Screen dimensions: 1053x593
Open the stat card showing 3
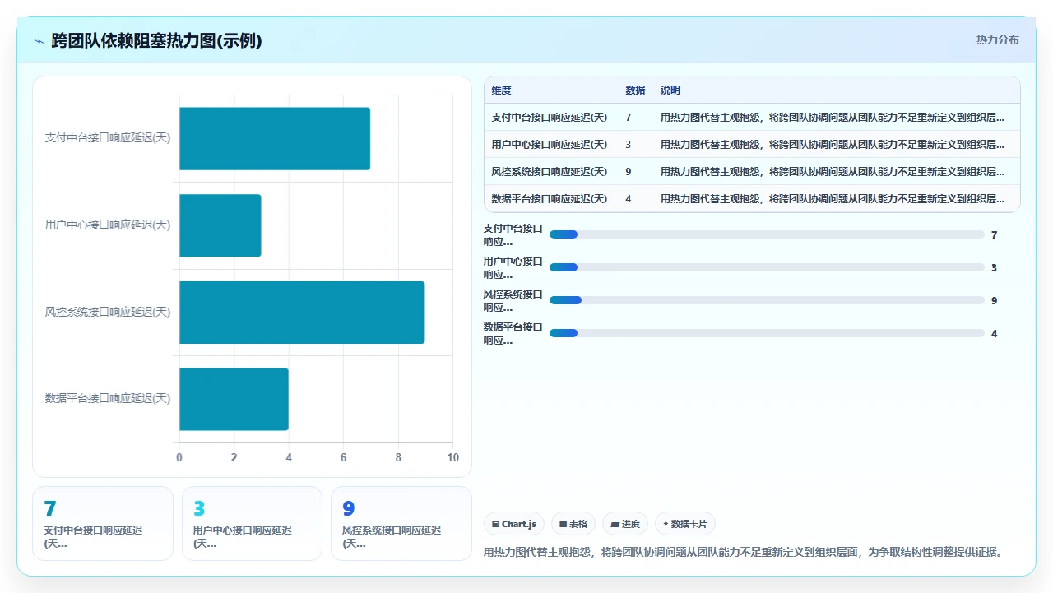click(x=252, y=523)
